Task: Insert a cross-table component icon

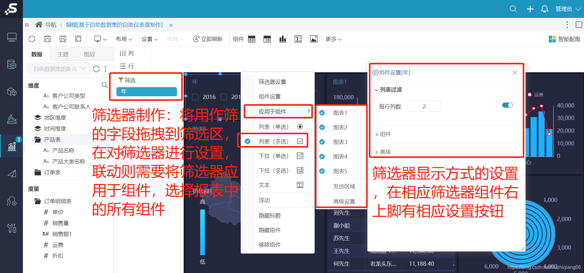Action: click(x=267, y=39)
